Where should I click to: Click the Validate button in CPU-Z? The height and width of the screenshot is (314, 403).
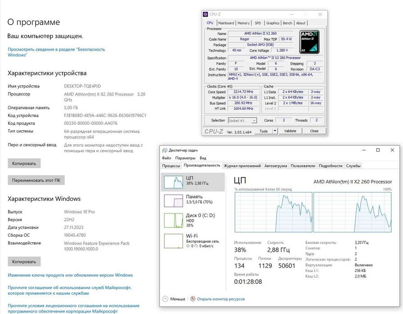[x=290, y=131]
